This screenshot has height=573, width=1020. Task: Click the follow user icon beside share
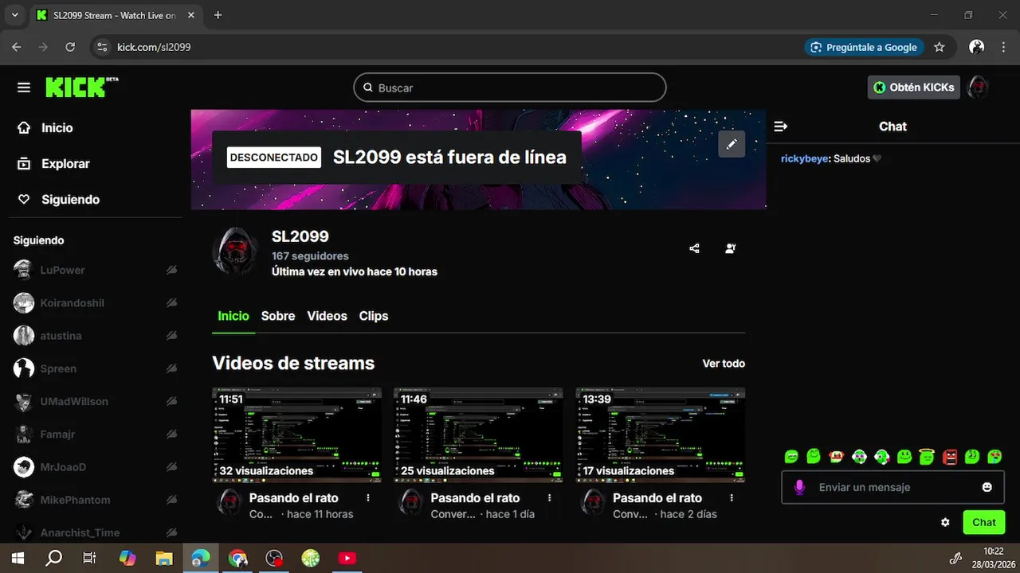click(730, 248)
